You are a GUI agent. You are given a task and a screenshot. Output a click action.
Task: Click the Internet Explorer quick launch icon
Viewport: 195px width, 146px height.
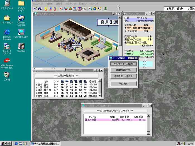[x=16, y=143]
